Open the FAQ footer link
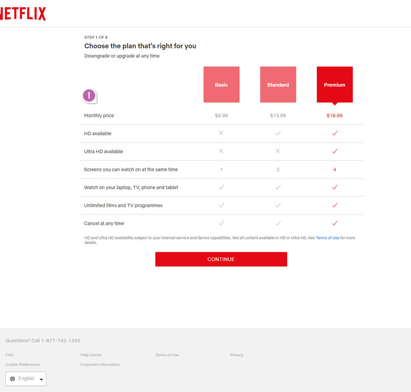 tap(10, 355)
